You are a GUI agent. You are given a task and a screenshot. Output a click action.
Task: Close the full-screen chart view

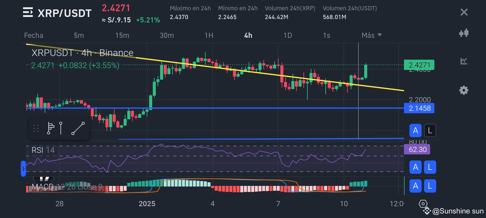click(x=464, y=12)
